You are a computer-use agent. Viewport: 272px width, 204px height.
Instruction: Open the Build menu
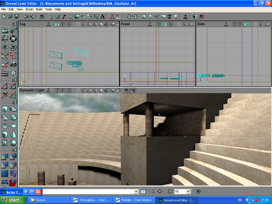[39, 9]
